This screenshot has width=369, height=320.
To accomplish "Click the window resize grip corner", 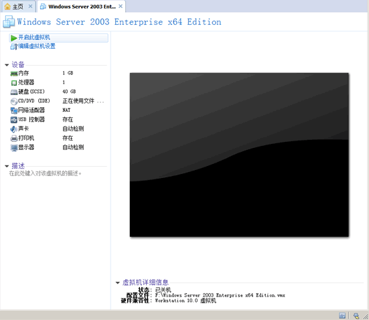I will (x=366, y=317).
